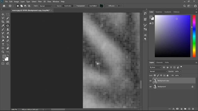Select the Blur drop tool

(8, 37)
